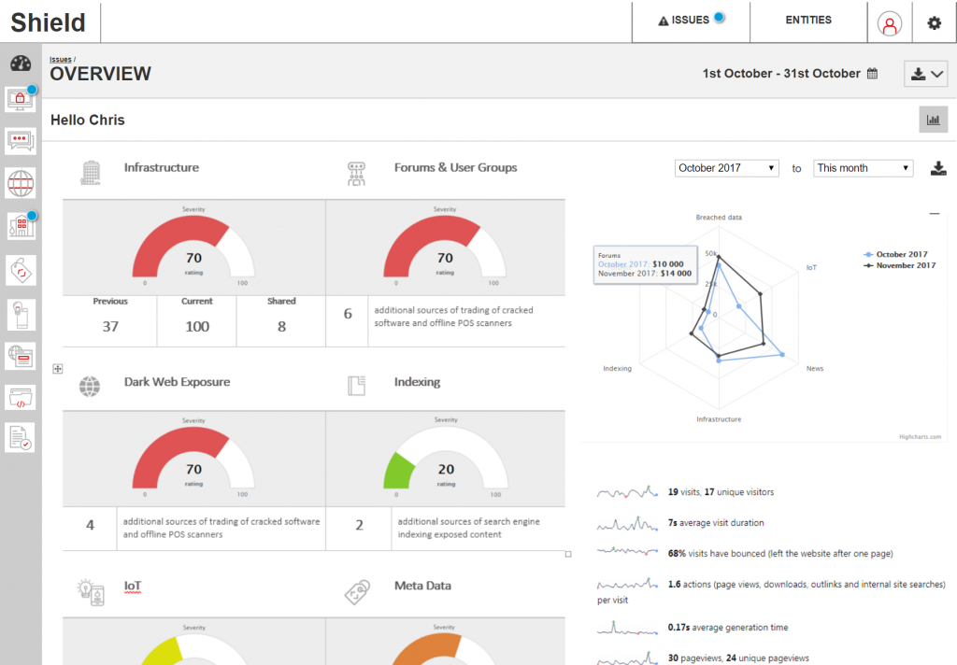Switch to the Entities tab

808,21
